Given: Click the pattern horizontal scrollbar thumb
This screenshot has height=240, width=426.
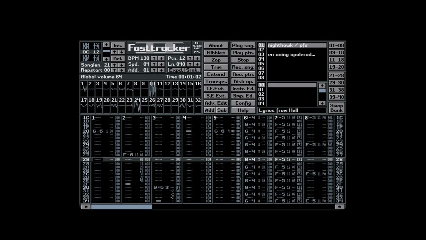Looking at the screenshot, I should tap(121, 207).
